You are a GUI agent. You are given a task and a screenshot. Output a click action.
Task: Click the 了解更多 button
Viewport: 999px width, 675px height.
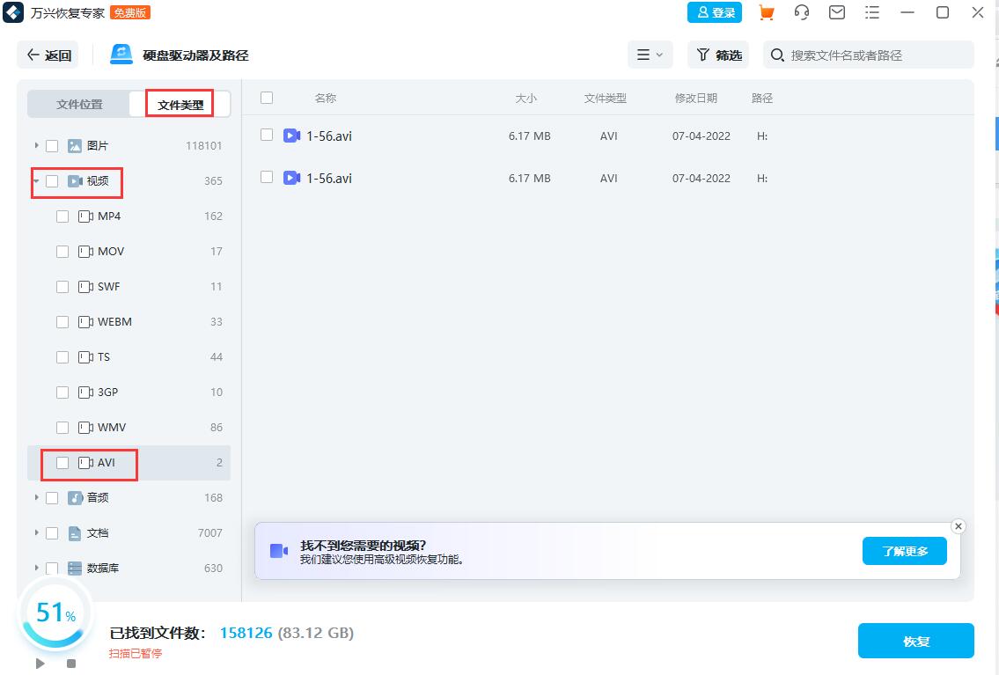tap(904, 551)
